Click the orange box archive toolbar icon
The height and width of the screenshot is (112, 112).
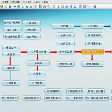[x=45, y=7]
